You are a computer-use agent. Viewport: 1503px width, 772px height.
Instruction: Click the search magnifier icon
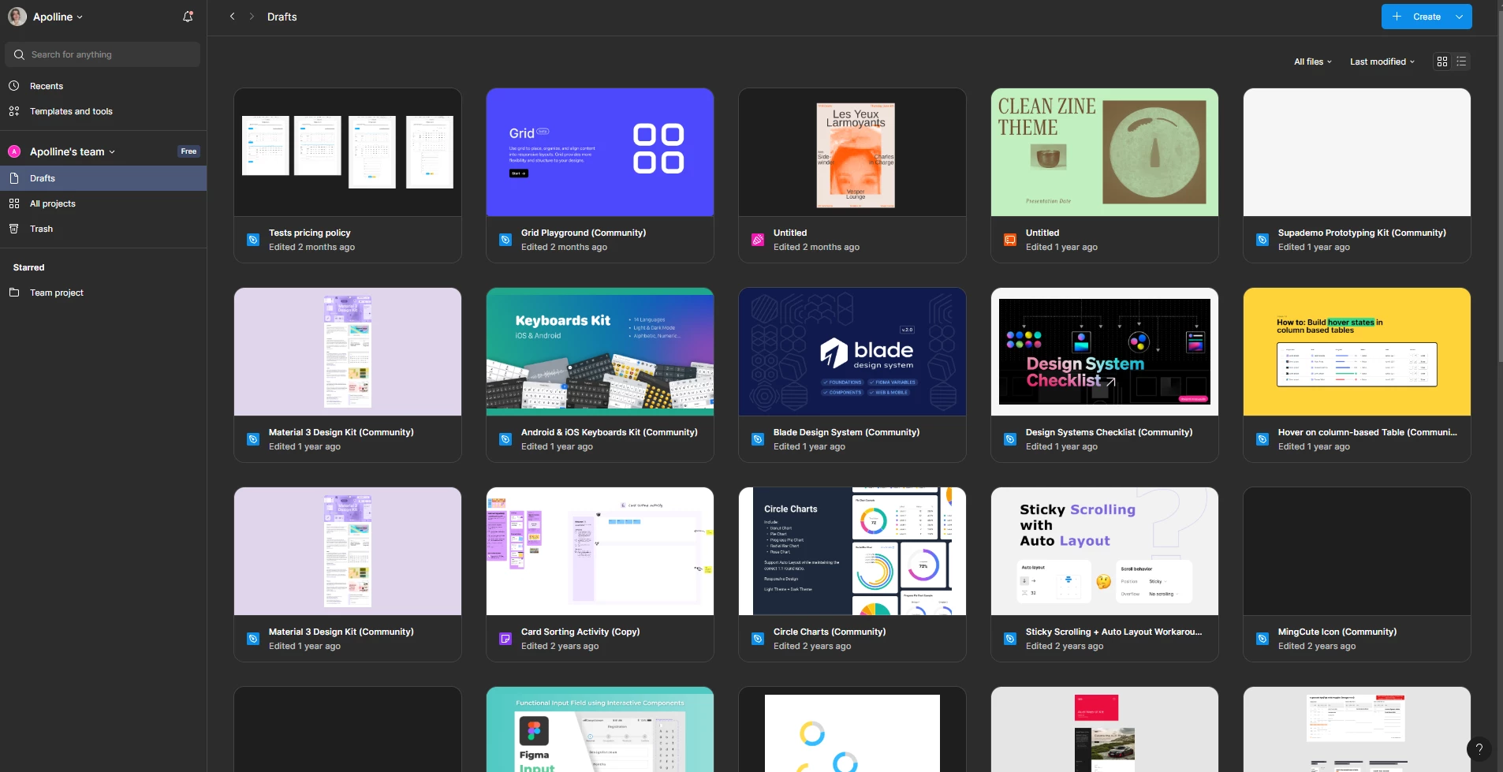pos(19,54)
